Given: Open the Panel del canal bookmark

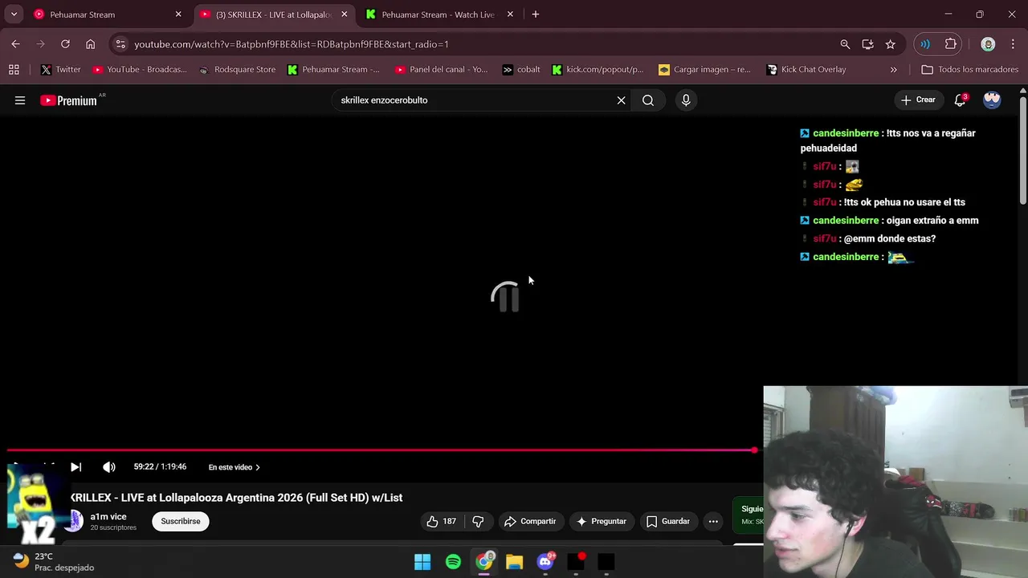Looking at the screenshot, I should click(441, 69).
